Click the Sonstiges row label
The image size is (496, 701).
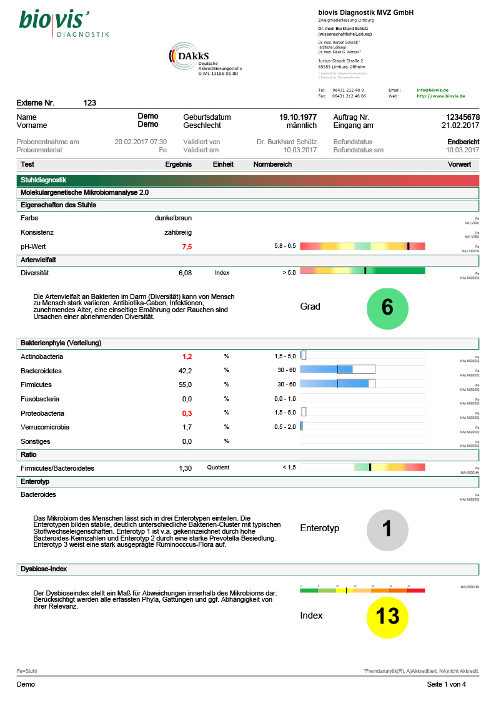click(36, 442)
